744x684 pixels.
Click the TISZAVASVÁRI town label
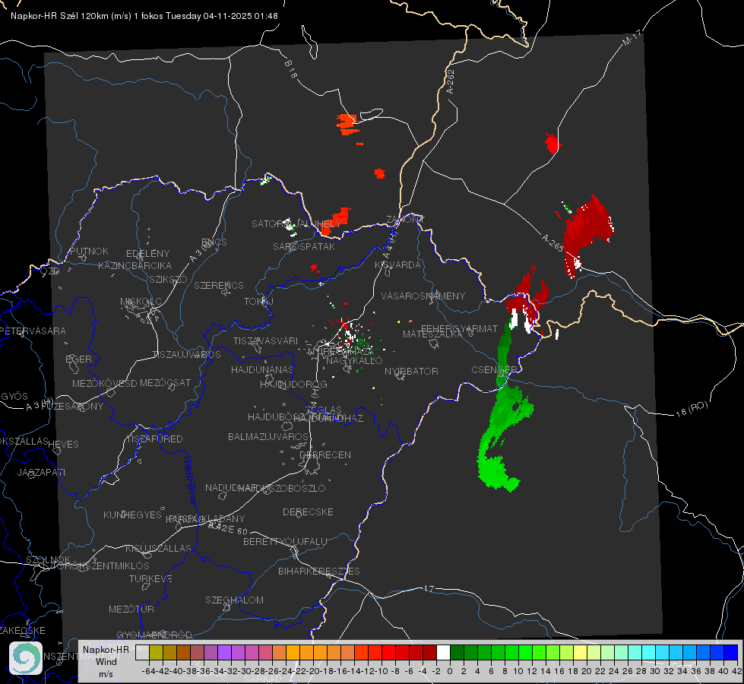[x=266, y=340]
